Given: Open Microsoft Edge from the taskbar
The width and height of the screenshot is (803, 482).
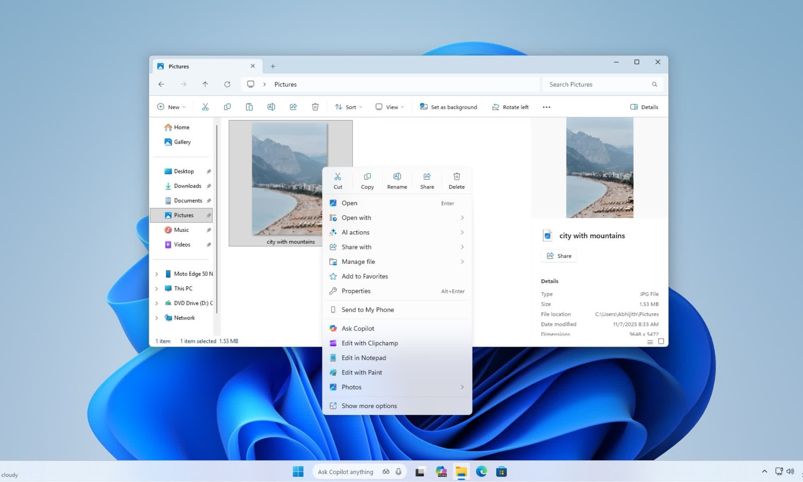Looking at the screenshot, I should (x=481, y=471).
